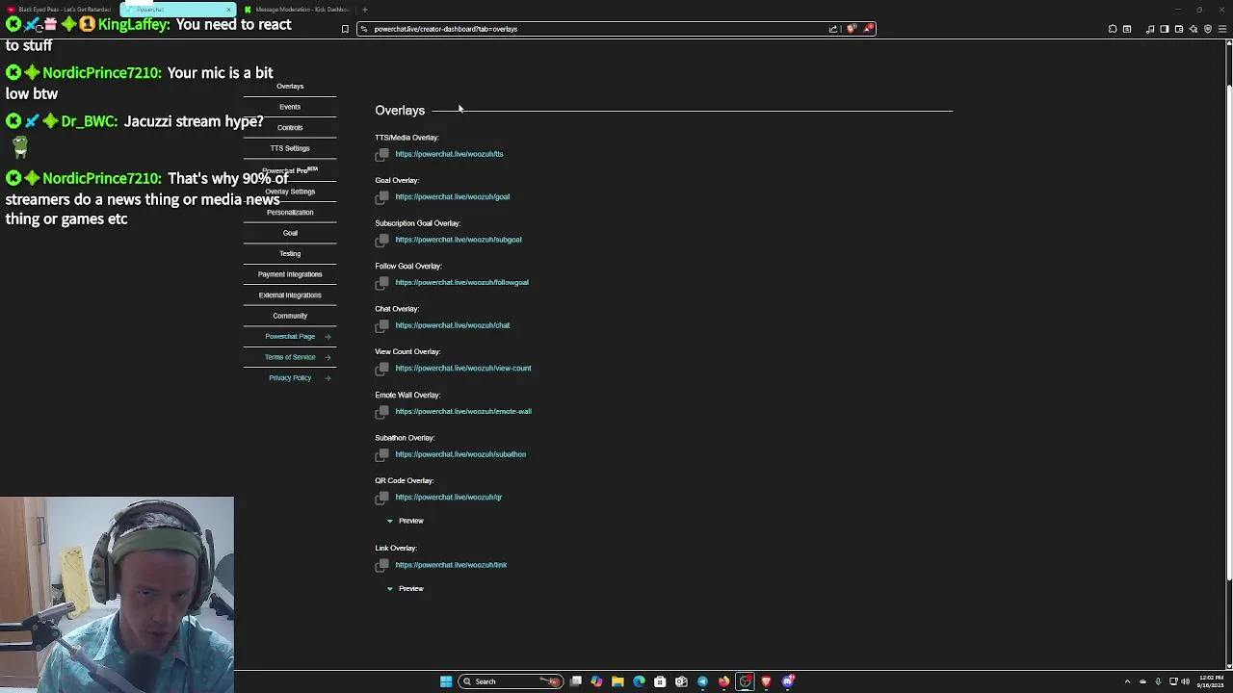Viewport: 1233px width, 693px height.
Task: Open File Explorer from the taskbar
Action: [617, 681]
